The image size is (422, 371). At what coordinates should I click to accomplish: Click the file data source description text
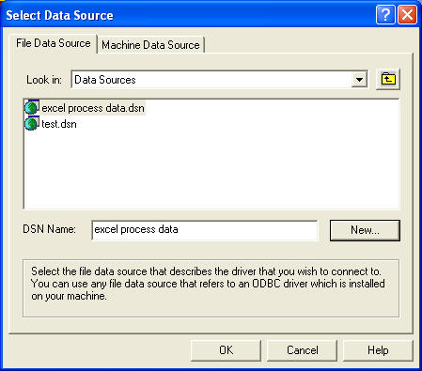tap(208, 284)
